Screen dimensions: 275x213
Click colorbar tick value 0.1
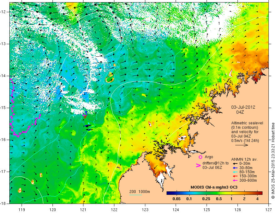click(189, 199)
